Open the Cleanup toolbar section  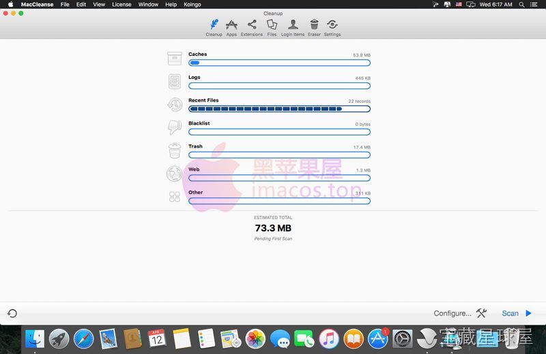(214, 28)
